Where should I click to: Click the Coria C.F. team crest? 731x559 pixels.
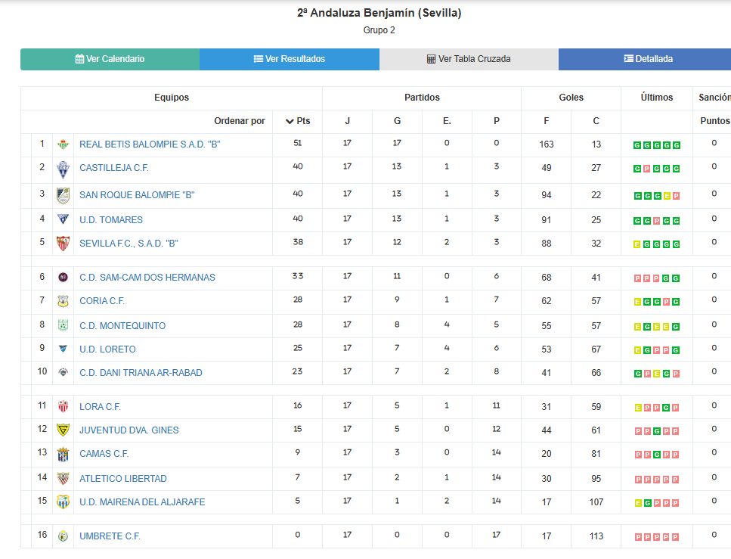(x=63, y=301)
